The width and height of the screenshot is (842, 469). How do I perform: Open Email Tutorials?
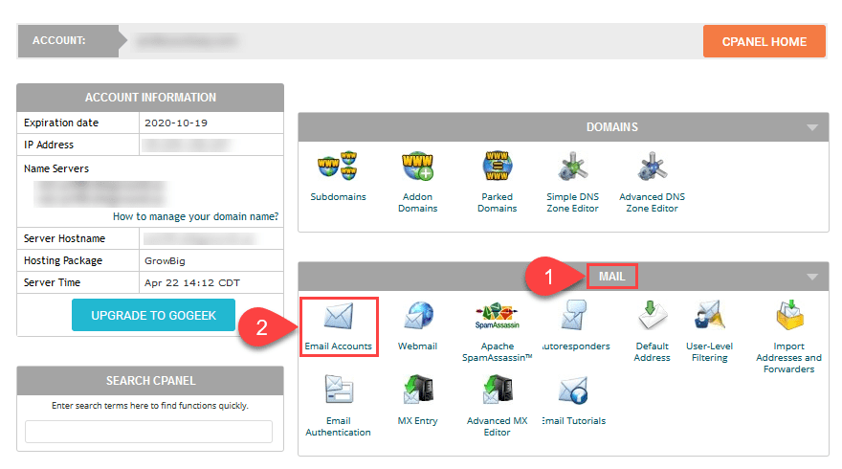point(574,400)
